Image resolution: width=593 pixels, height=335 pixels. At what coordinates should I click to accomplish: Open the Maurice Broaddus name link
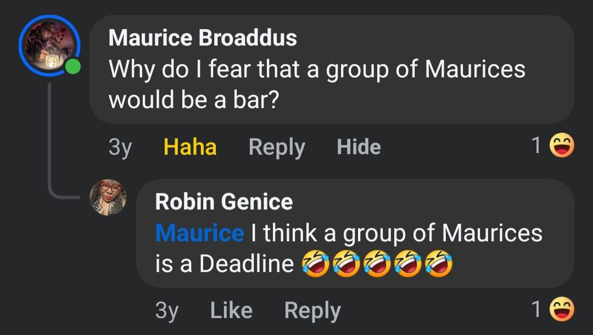pos(203,38)
